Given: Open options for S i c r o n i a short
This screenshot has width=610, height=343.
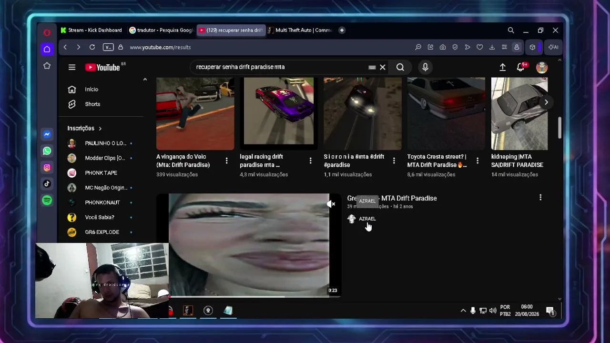Looking at the screenshot, I should [394, 161].
